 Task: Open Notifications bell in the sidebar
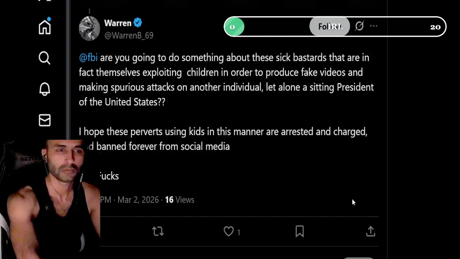pos(45,89)
